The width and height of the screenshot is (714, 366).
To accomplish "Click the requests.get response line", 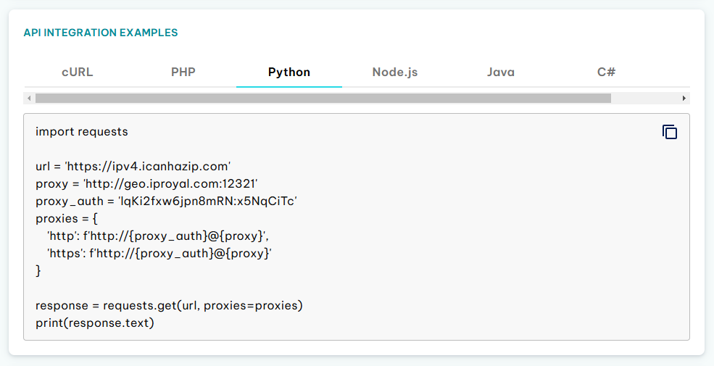I will pyautogui.click(x=169, y=305).
